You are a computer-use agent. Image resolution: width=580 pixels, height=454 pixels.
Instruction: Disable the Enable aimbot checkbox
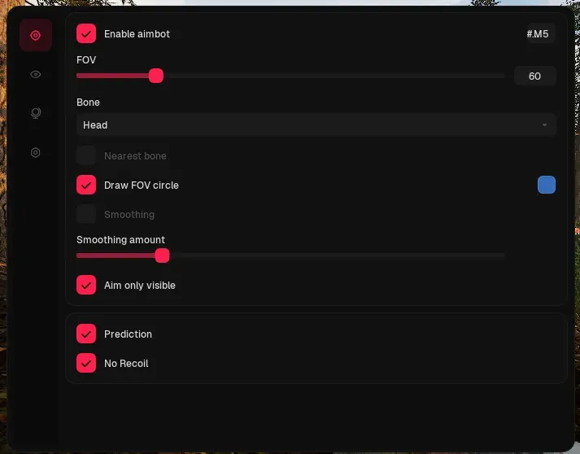pyautogui.click(x=86, y=33)
